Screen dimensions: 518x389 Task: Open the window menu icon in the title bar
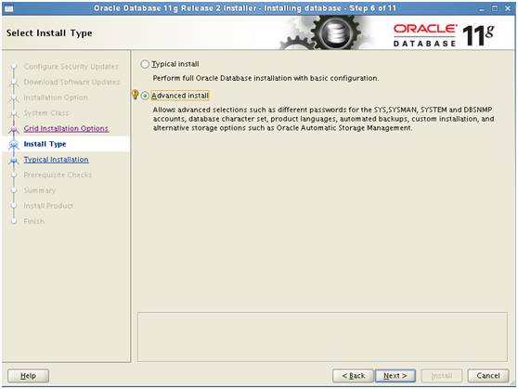pos(8,8)
